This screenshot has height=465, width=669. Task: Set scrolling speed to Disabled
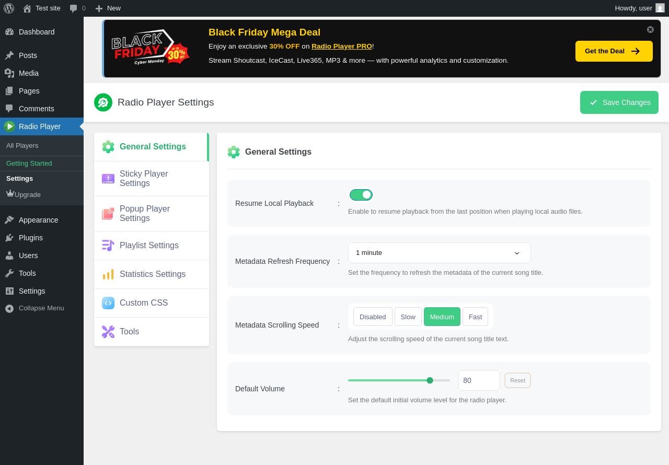(x=373, y=317)
